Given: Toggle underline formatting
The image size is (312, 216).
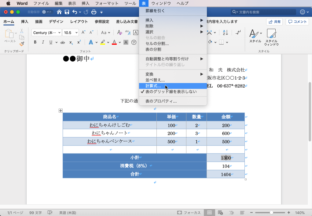Looking at the screenshot, I should [51, 42].
